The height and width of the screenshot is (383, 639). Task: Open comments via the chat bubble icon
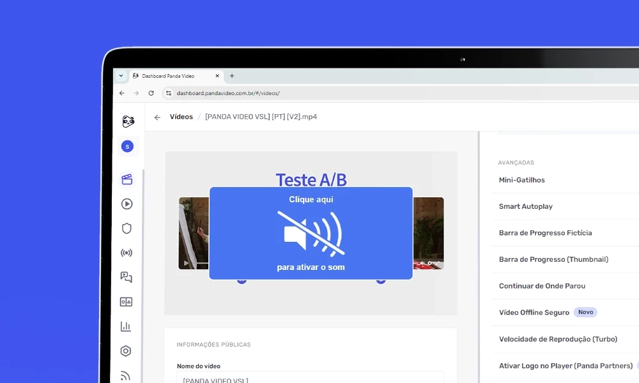tap(127, 277)
